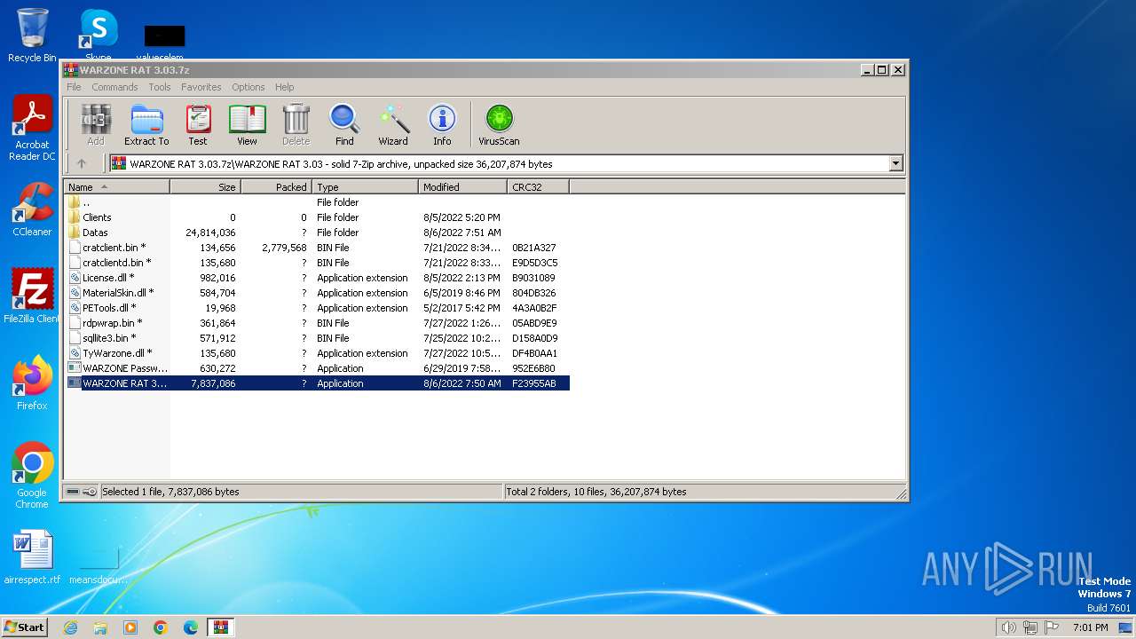Click the Extract To toolbar icon
The width and height of the screenshot is (1136, 639).
click(146, 124)
